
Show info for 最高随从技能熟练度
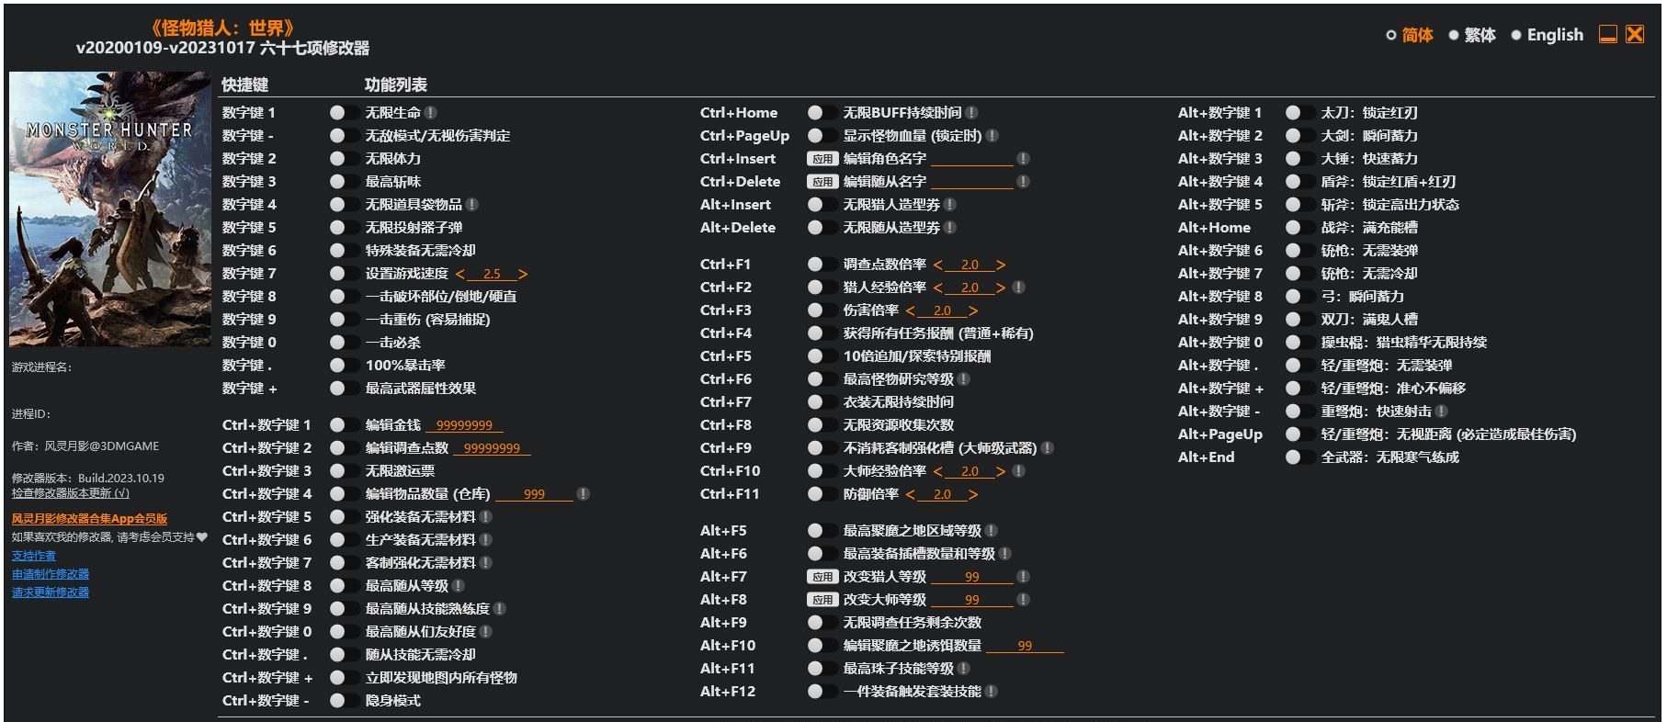[x=499, y=609]
